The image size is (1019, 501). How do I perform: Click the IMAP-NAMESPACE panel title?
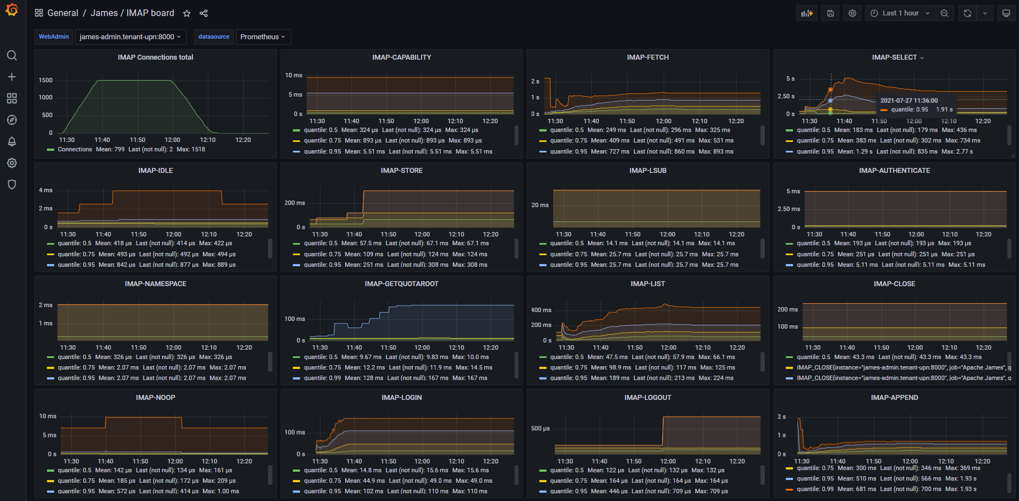point(155,284)
